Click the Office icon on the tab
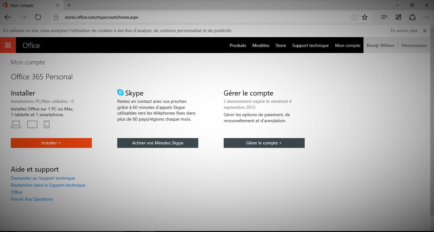This screenshot has width=434, height=232. (x=5, y=5)
